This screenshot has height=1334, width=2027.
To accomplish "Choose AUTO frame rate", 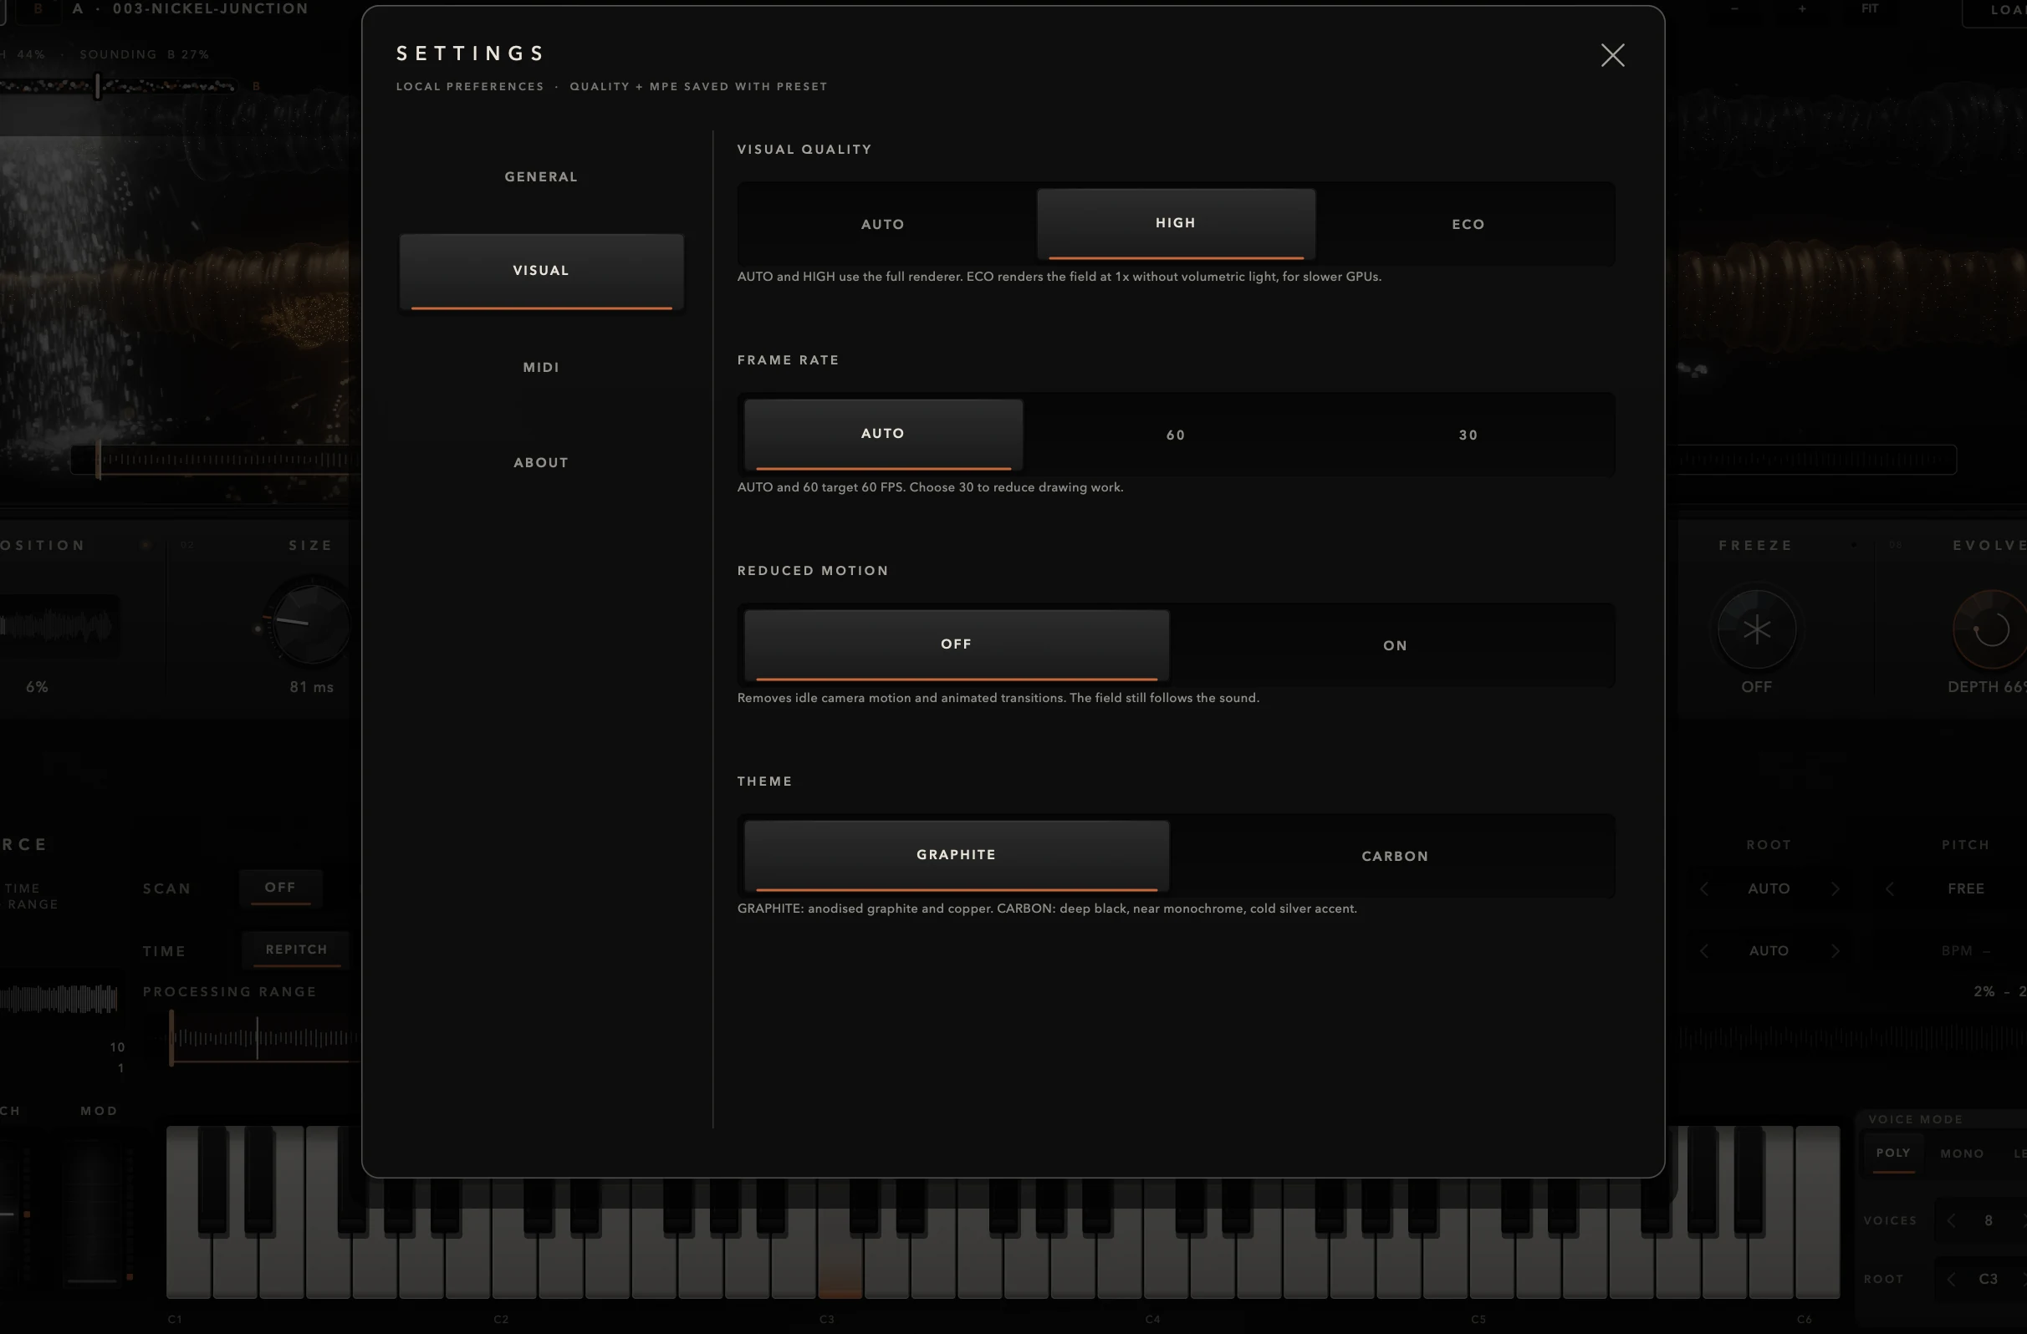I will pyautogui.click(x=883, y=434).
